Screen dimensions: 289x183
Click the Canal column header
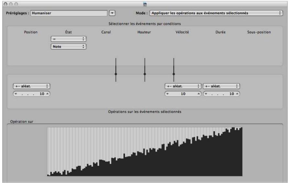pyautogui.click(x=106, y=32)
